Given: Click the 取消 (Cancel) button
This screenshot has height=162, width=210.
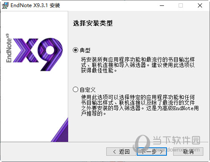Looking at the screenshot, I should click(x=188, y=152).
